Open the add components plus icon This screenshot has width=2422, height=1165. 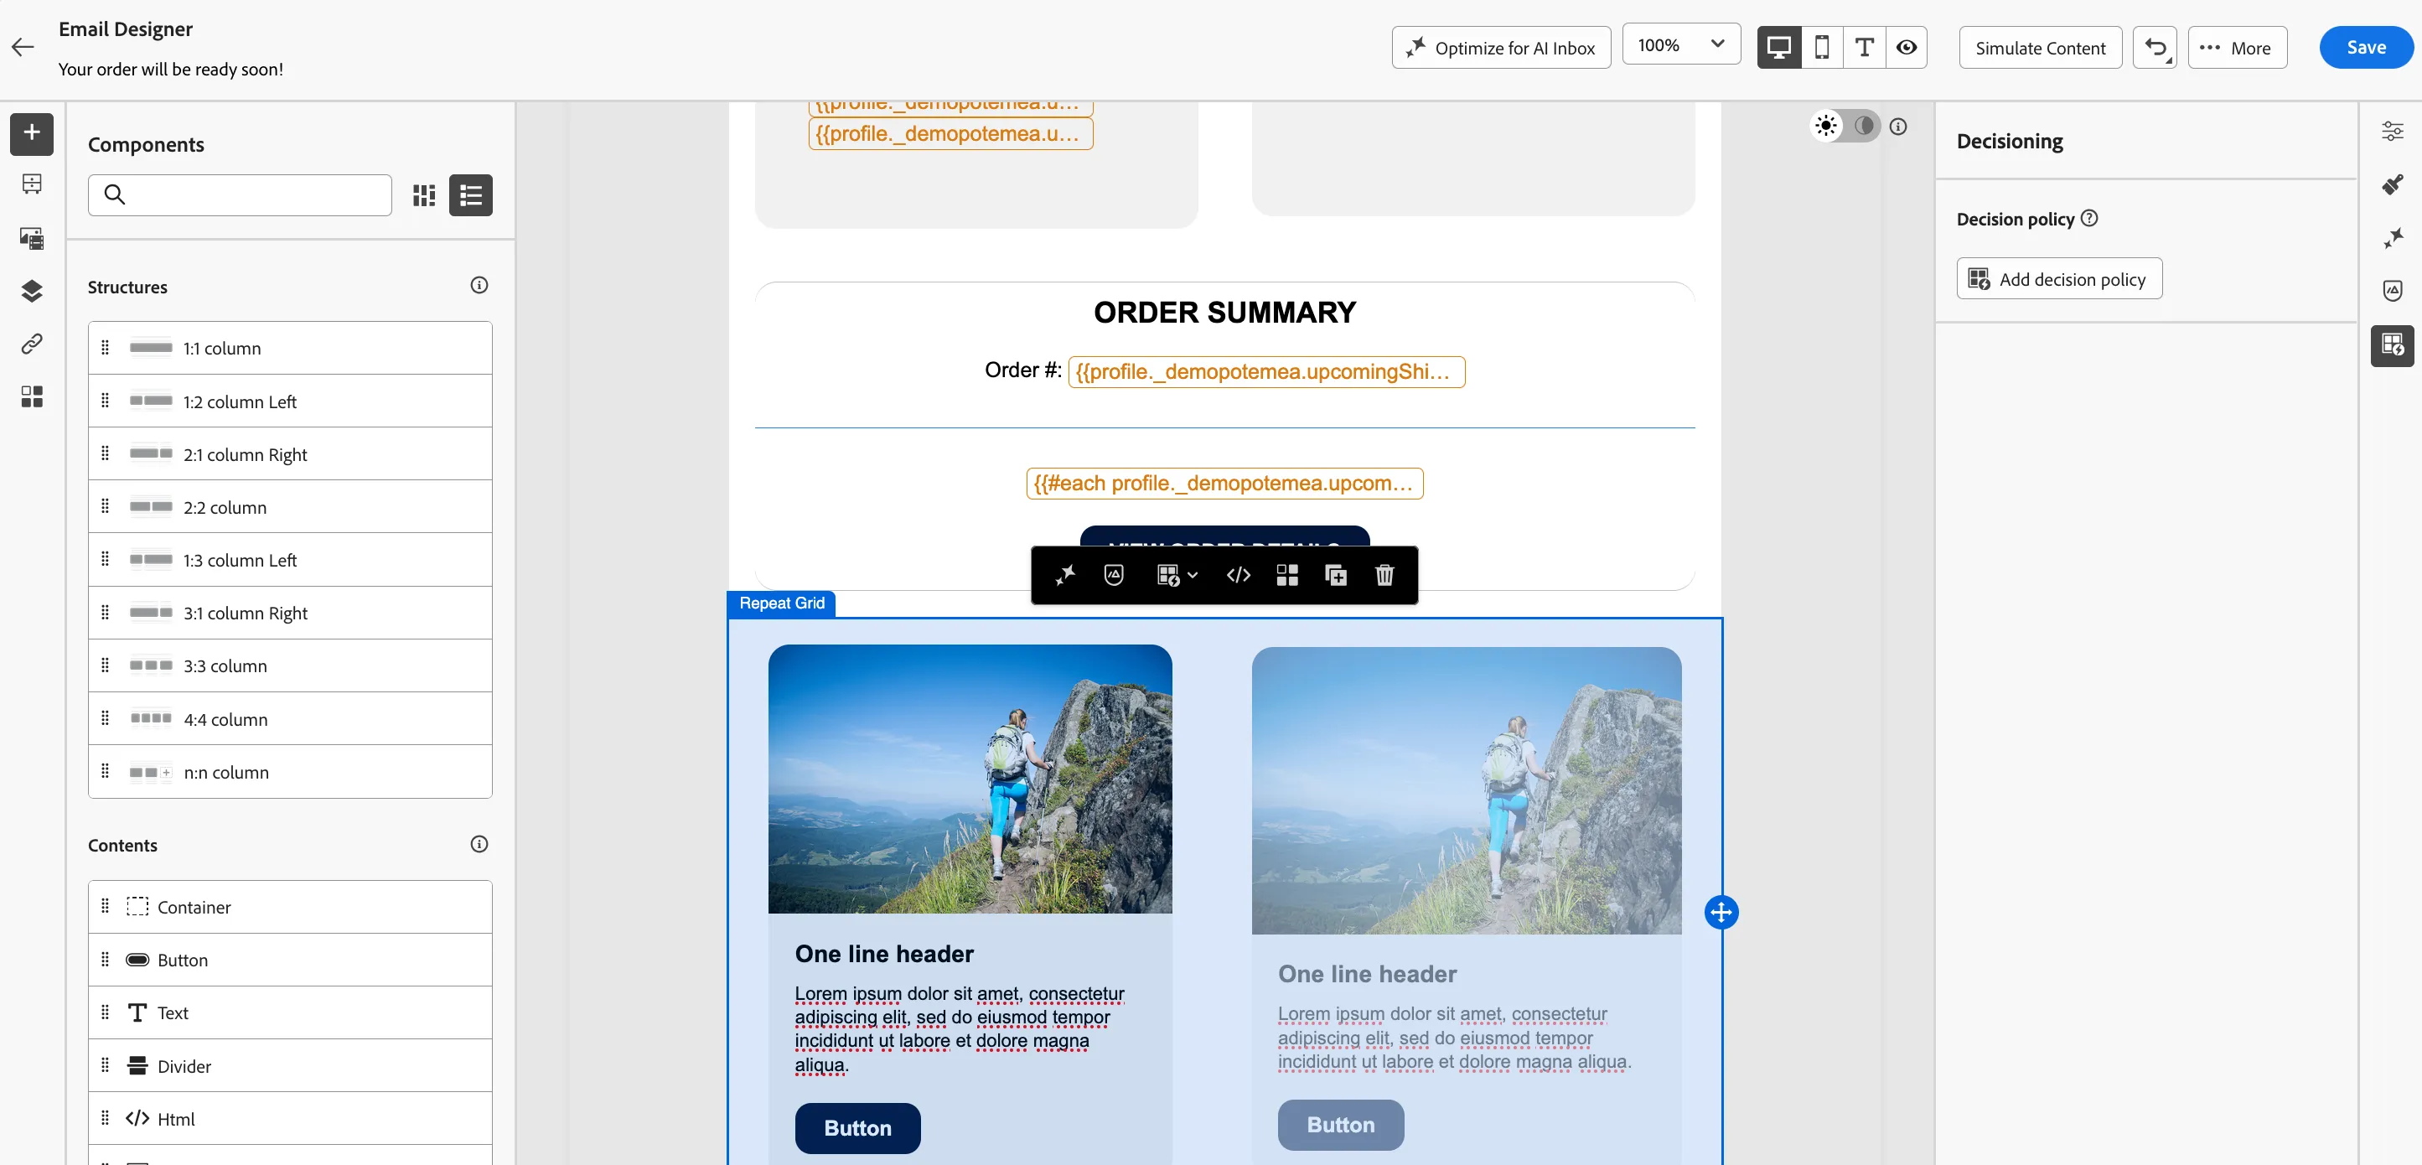[32, 132]
